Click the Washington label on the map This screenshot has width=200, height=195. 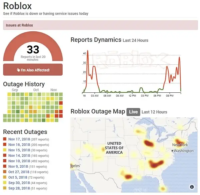[184, 151]
